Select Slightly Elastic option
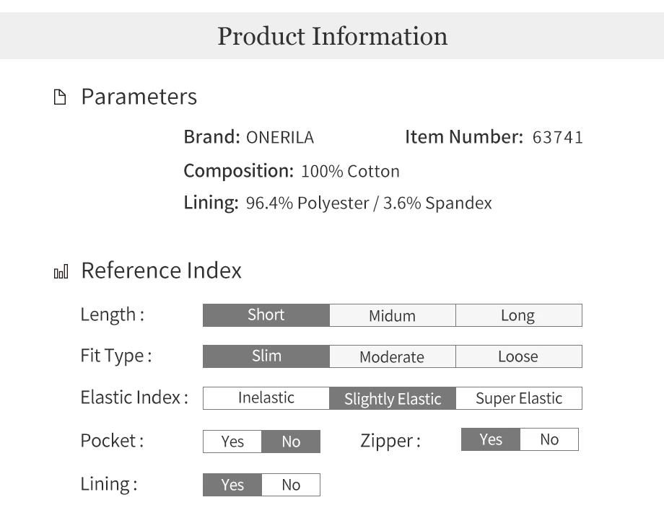The image size is (664, 518). click(x=393, y=398)
